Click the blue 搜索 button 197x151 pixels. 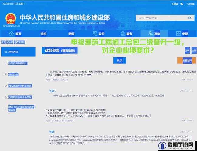tap(120, 60)
